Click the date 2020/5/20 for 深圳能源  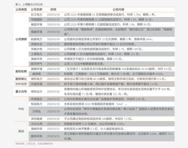[53, 119]
